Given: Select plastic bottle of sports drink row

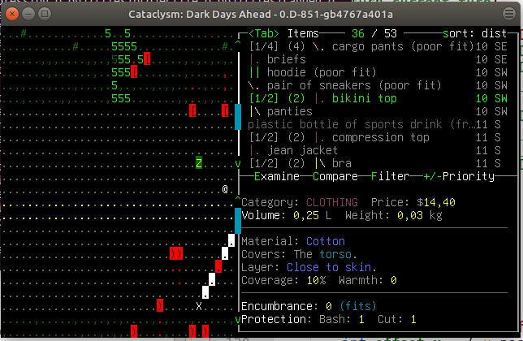Looking at the screenshot, I should pos(378,124).
